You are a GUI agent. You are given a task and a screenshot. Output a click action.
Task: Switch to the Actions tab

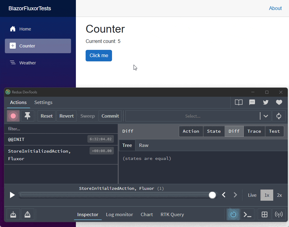pyautogui.click(x=18, y=102)
